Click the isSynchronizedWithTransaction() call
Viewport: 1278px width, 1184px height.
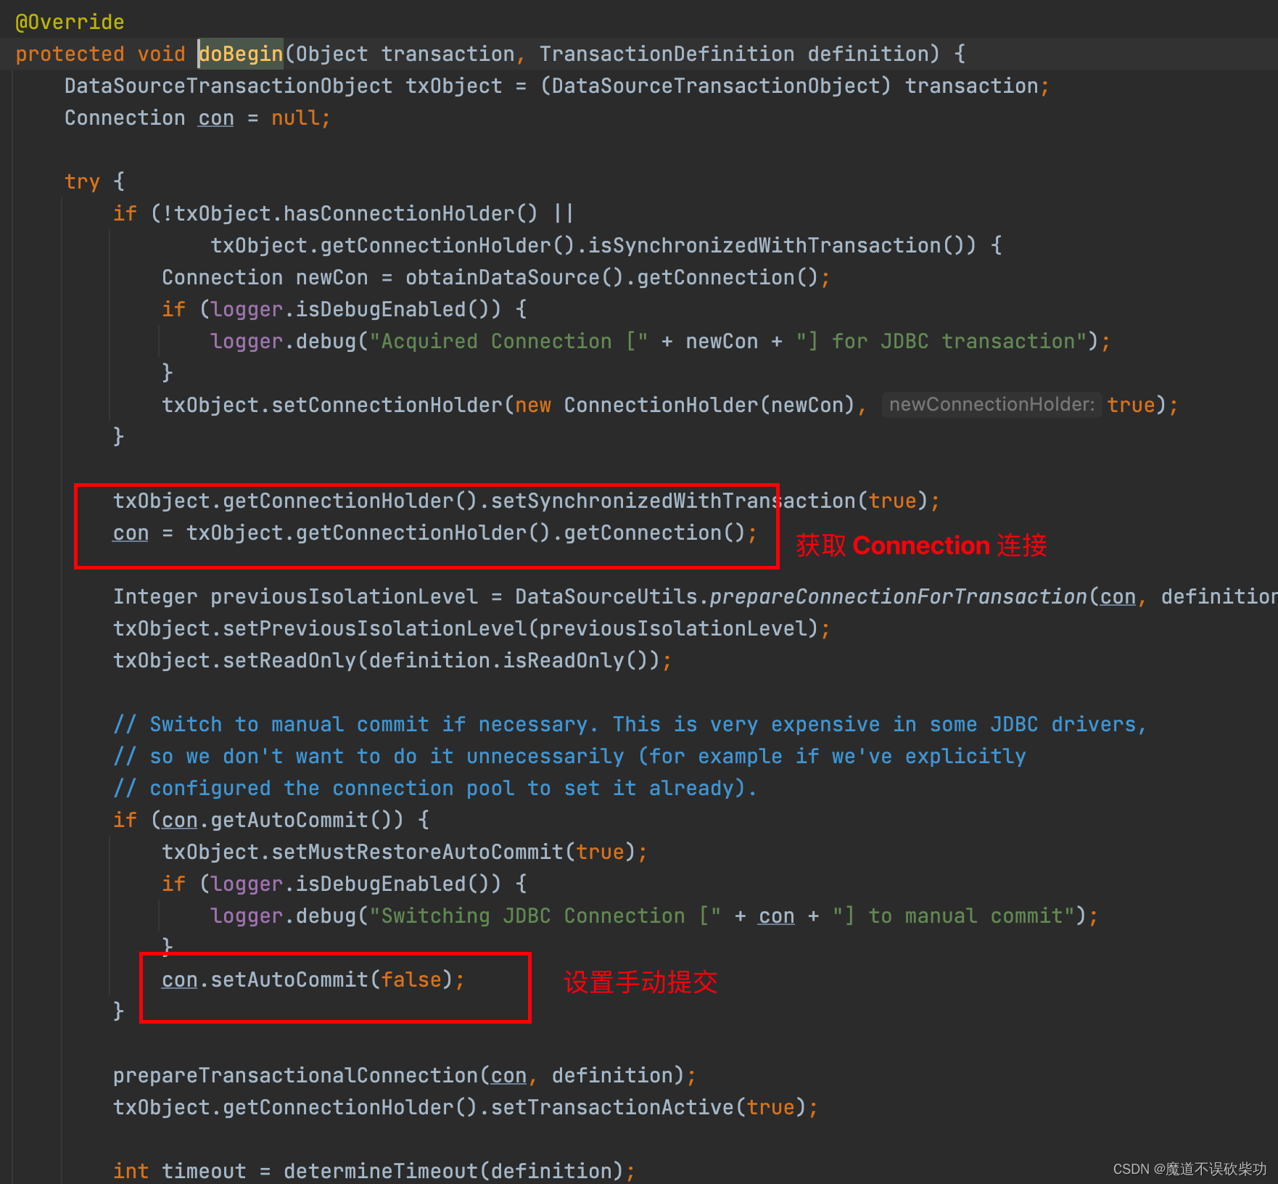(783, 246)
